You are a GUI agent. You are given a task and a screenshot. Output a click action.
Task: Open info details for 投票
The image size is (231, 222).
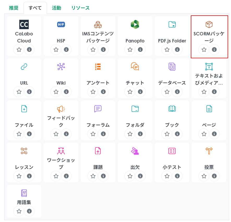tap(214, 176)
